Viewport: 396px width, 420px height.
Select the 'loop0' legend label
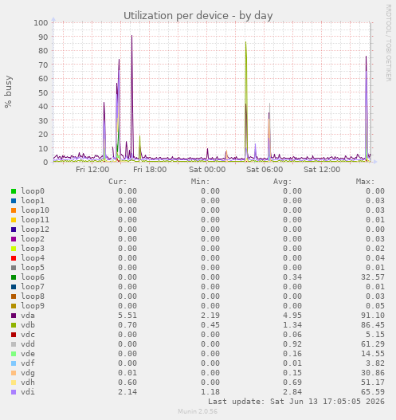click(x=33, y=191)
